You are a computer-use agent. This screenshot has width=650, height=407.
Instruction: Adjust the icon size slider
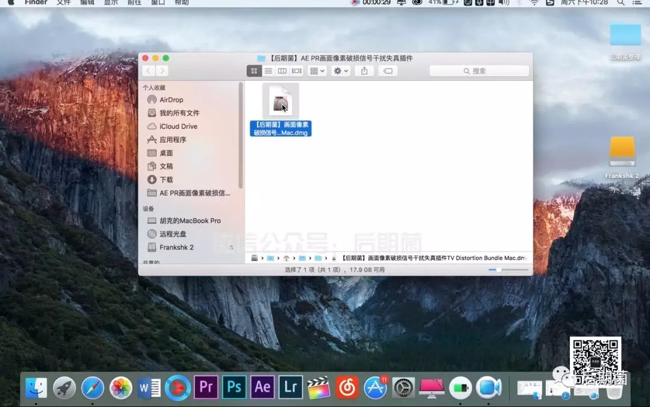point(498,270)
